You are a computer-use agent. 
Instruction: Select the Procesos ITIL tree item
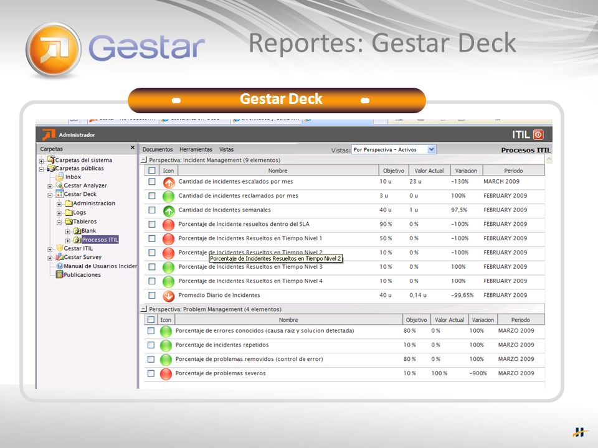100,240
